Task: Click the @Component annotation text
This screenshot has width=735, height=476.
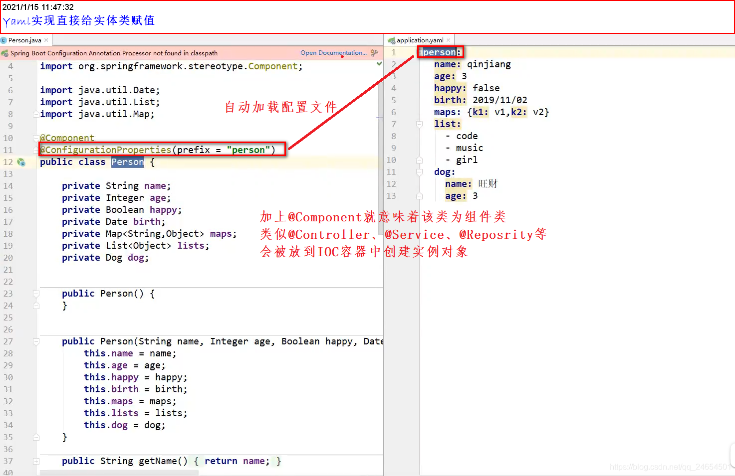Action: tap(67, 138)
